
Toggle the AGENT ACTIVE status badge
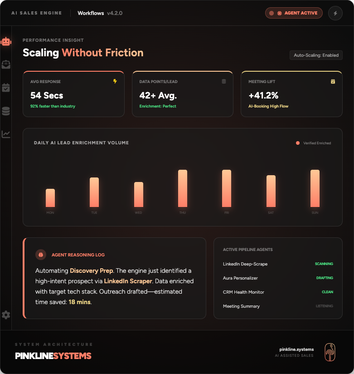pos(294,13)
